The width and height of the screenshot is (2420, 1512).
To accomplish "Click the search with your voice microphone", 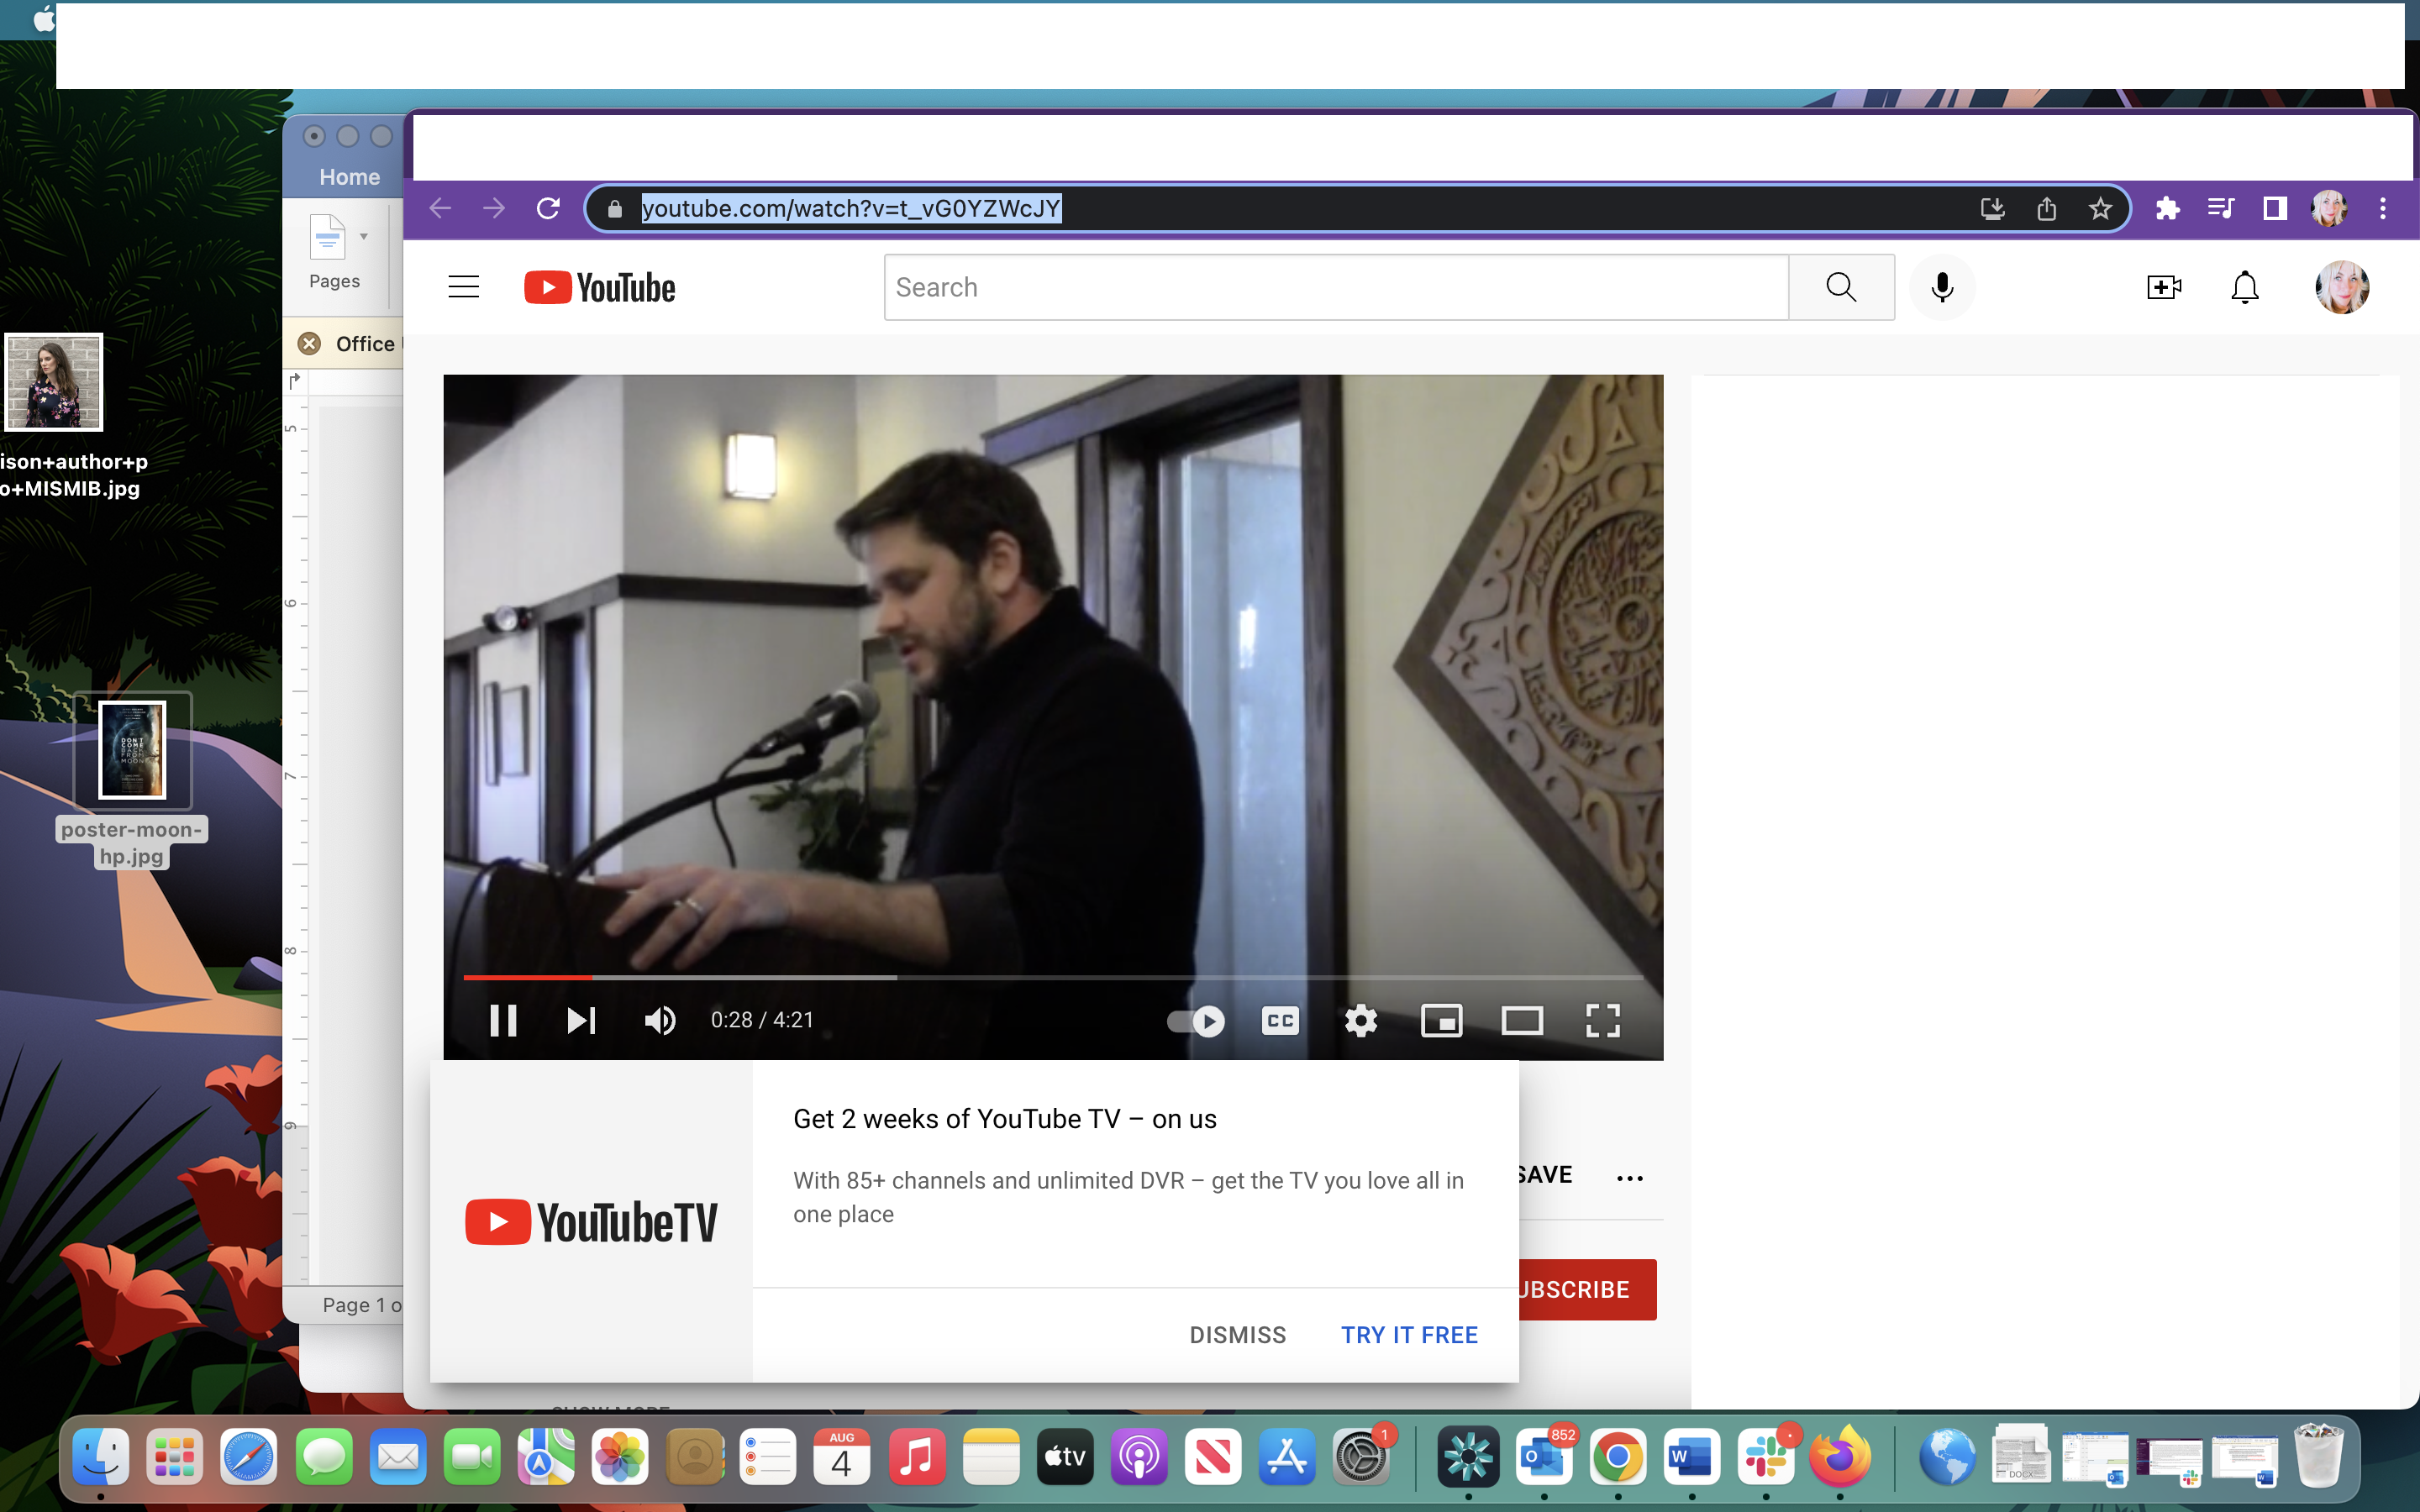I will click(1942, 287).
